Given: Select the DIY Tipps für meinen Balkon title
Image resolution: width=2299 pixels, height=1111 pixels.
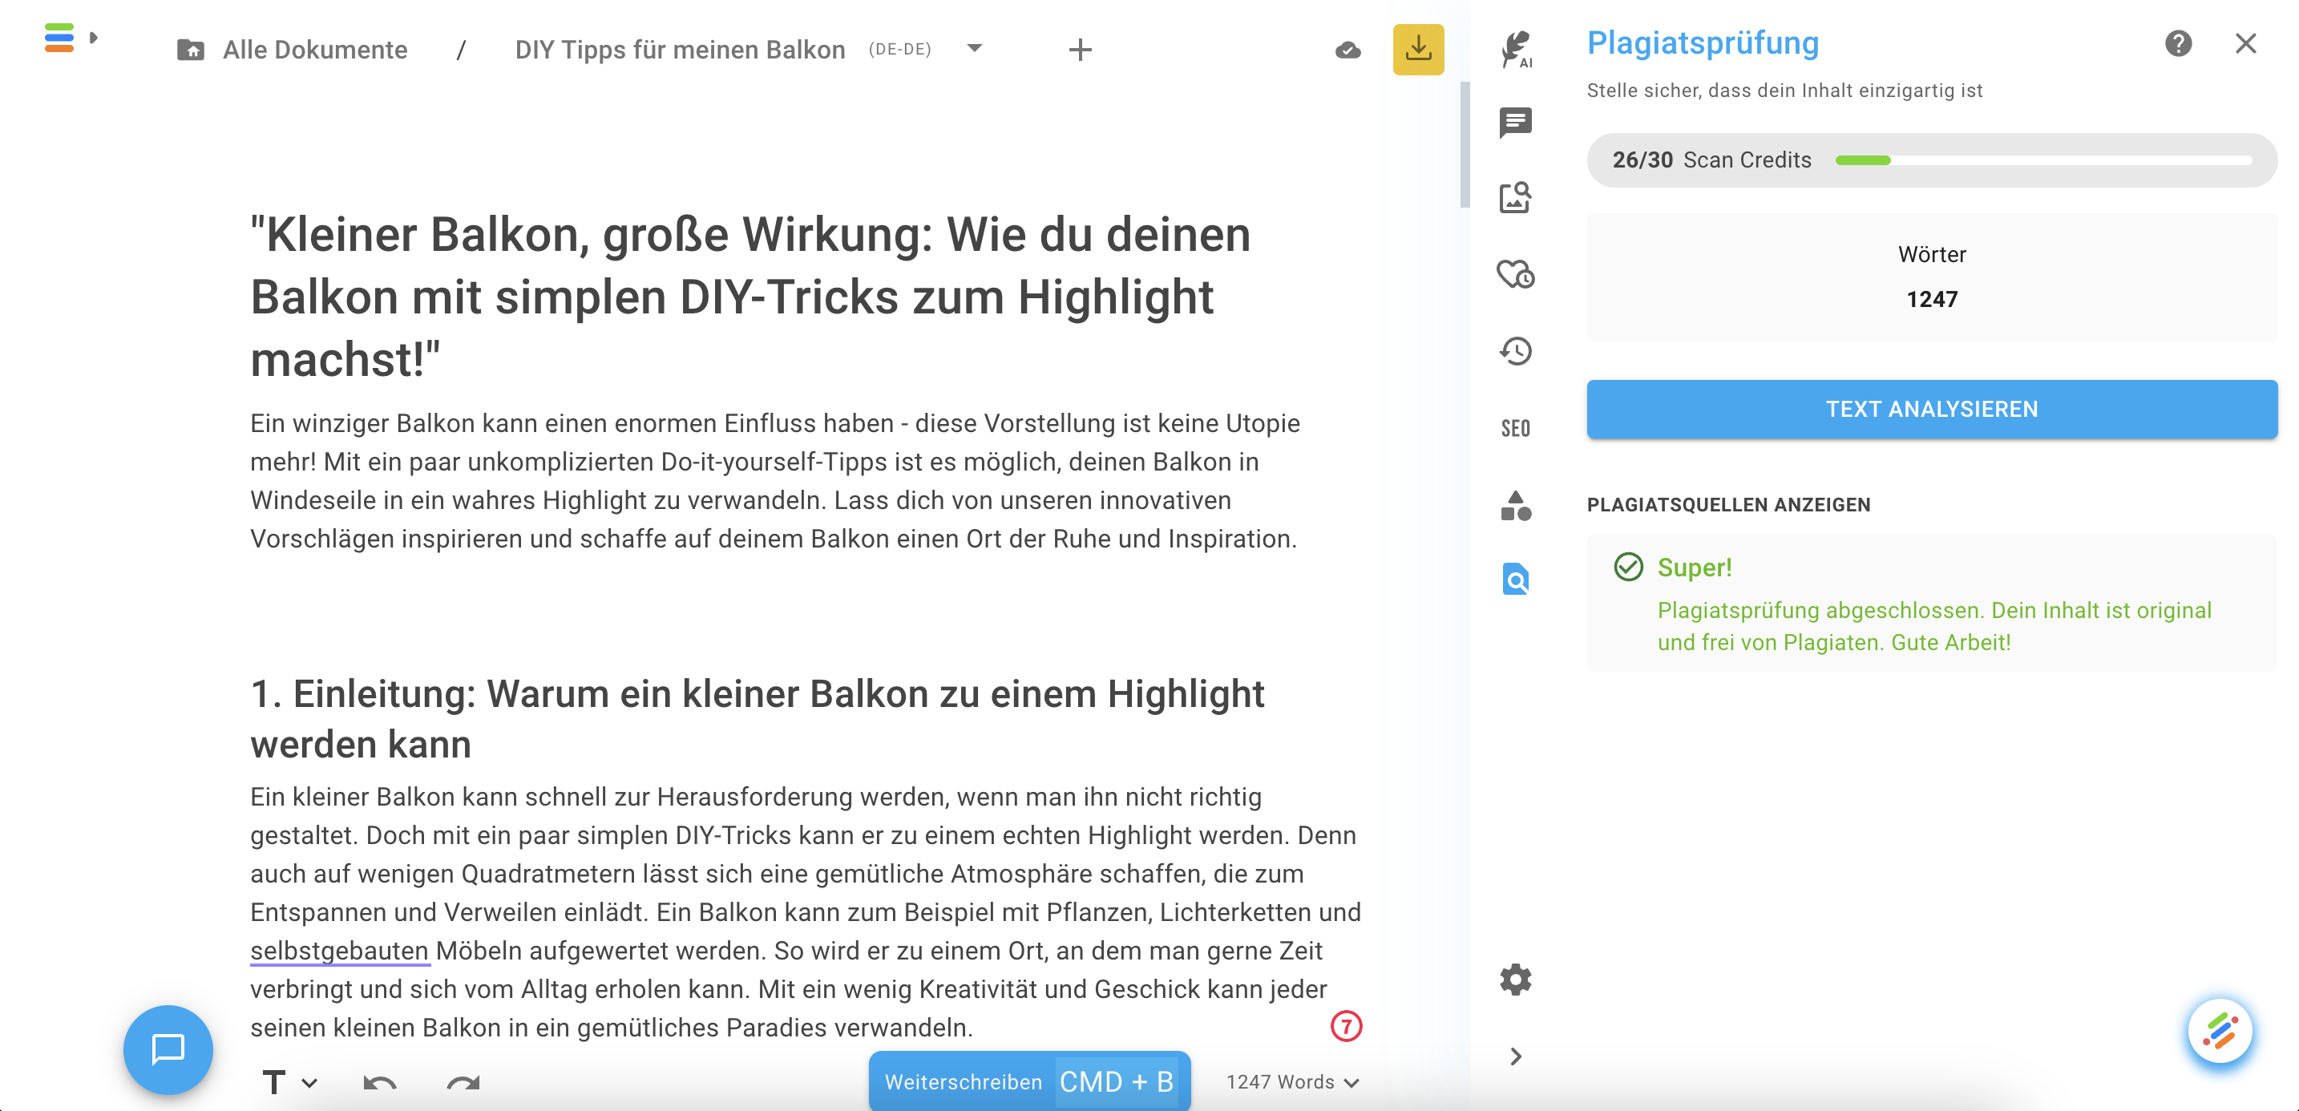Looking at the screenshot, I should pos(679,50).
